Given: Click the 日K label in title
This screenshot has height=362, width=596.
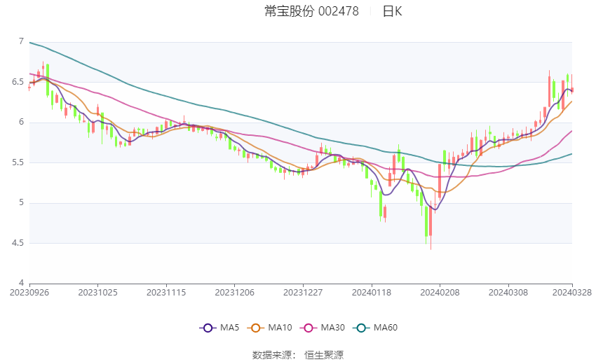Looking at the screenshot, I should tap(392, 11).
